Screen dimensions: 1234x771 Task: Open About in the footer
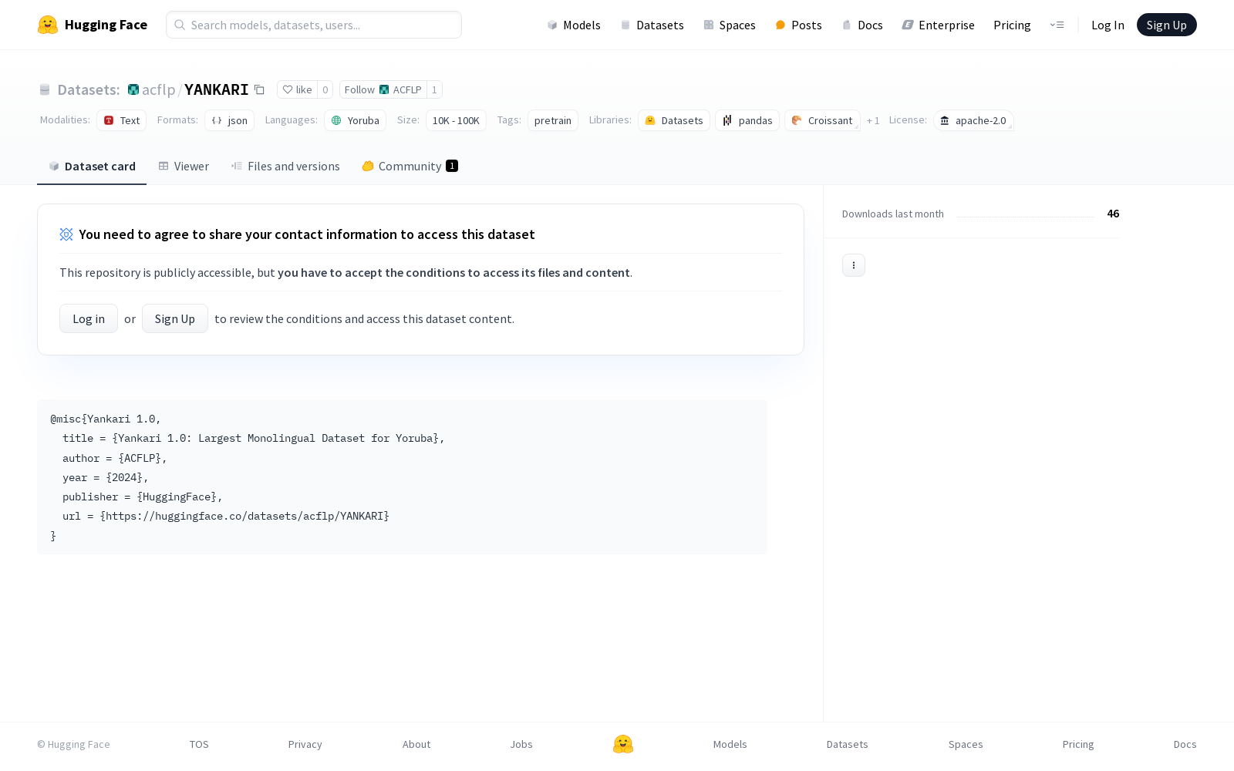tap(416, 744)
